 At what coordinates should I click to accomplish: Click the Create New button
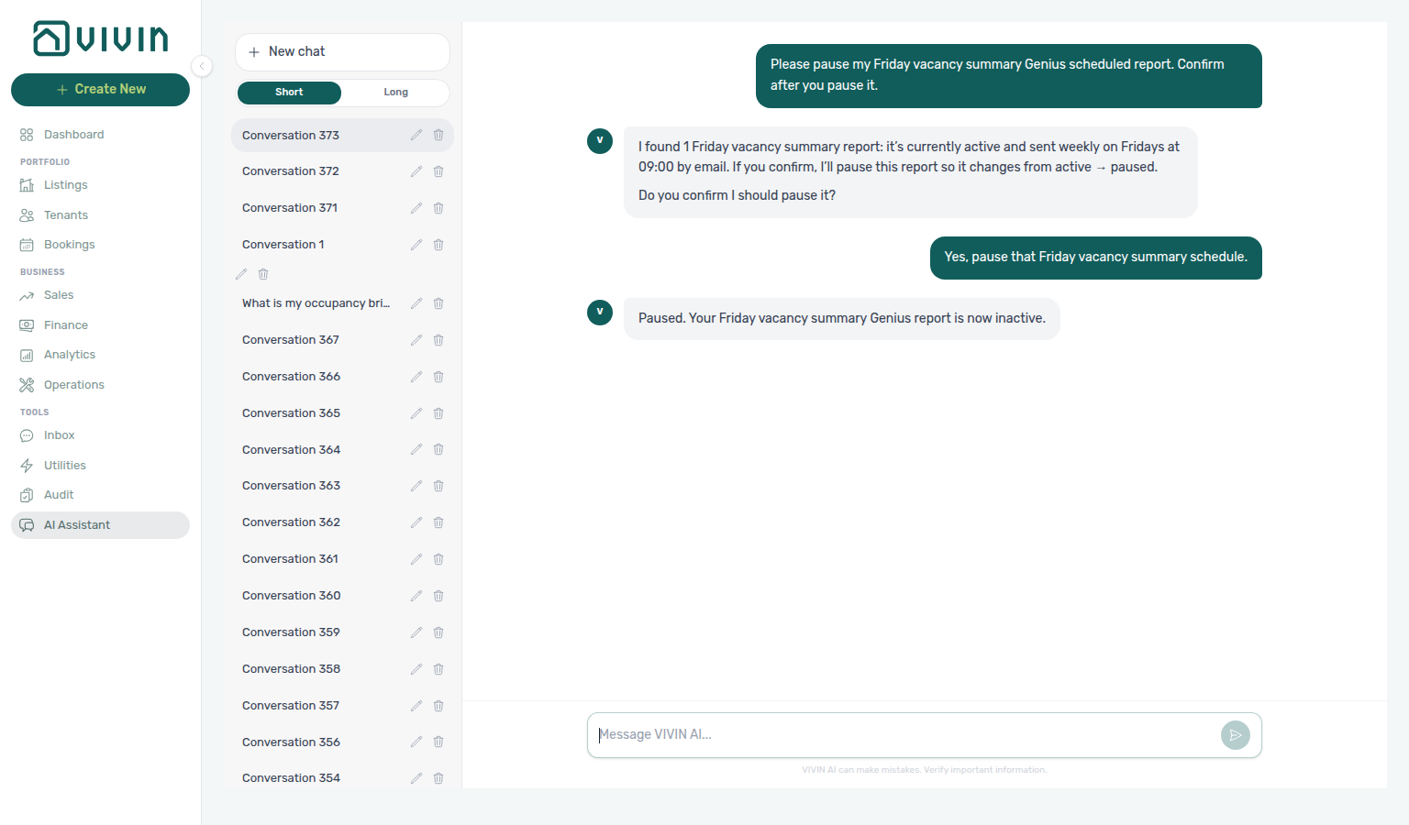coord(100,89)
